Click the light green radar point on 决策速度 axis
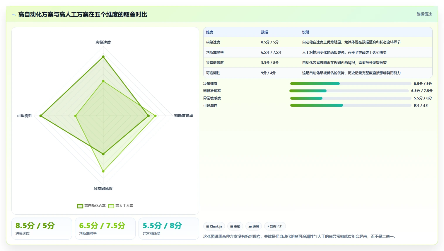This screenshot has height=251, width=444. click(103, 81)
